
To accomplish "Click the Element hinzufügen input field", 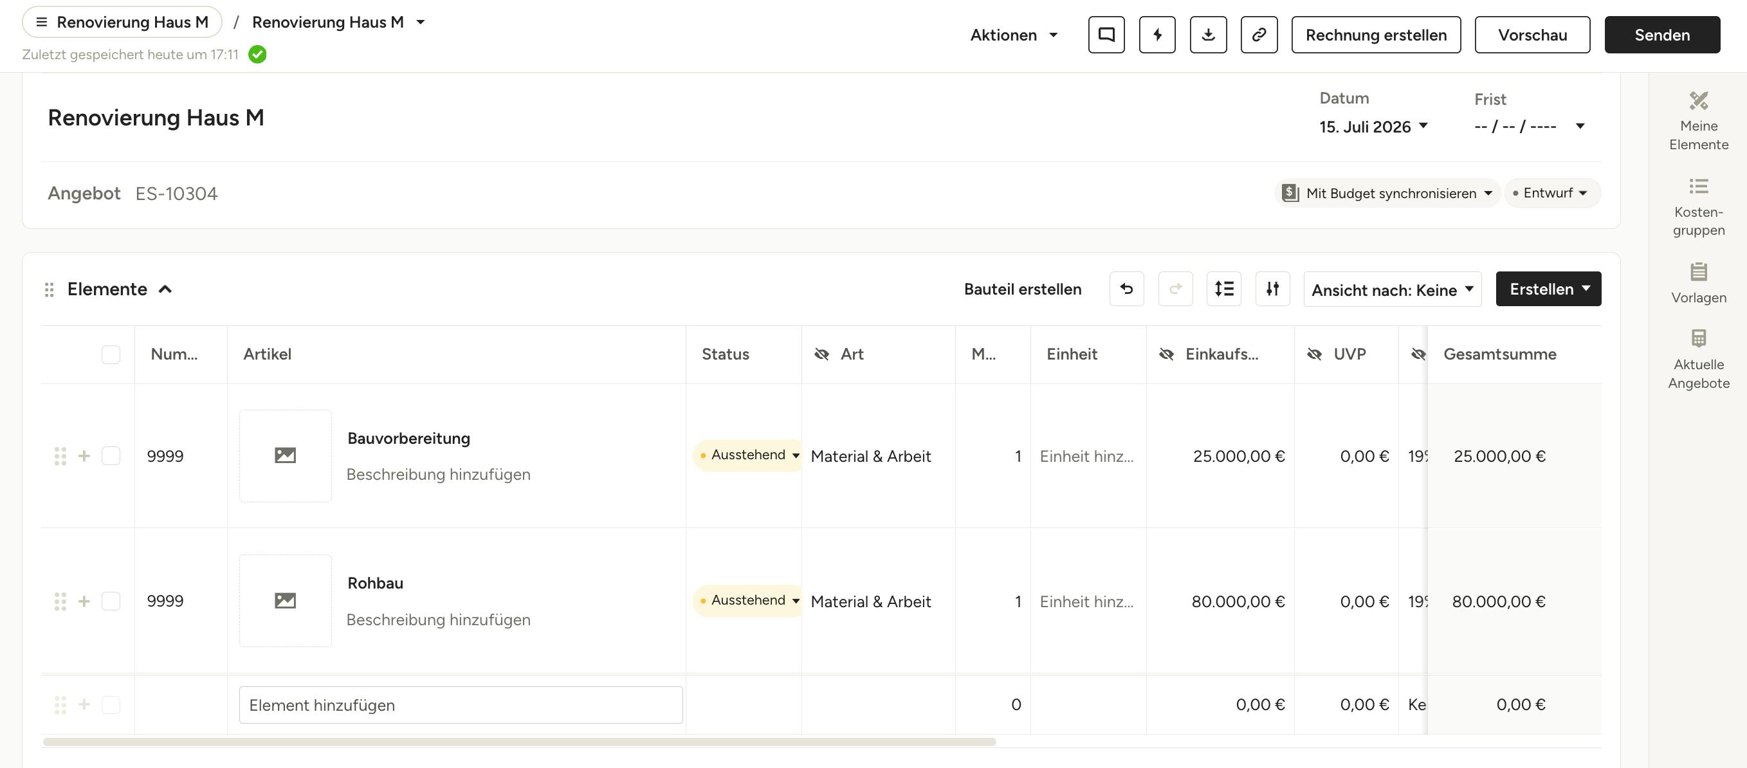I will (x=461, y=705).
